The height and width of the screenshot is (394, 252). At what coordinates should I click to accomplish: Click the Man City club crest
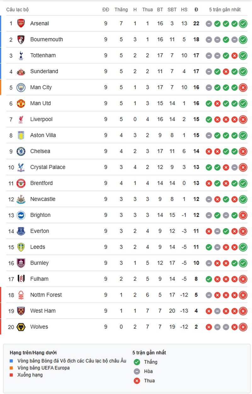pos(21,87)
